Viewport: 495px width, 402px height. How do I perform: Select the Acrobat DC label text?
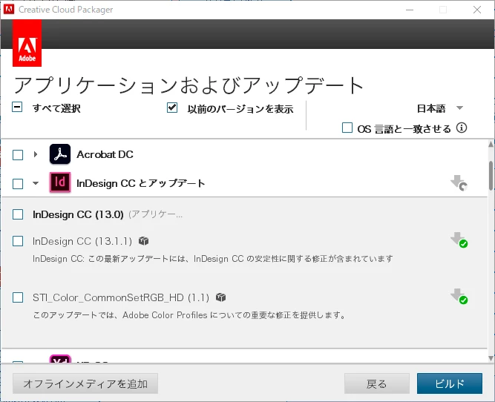click(105, 154)
